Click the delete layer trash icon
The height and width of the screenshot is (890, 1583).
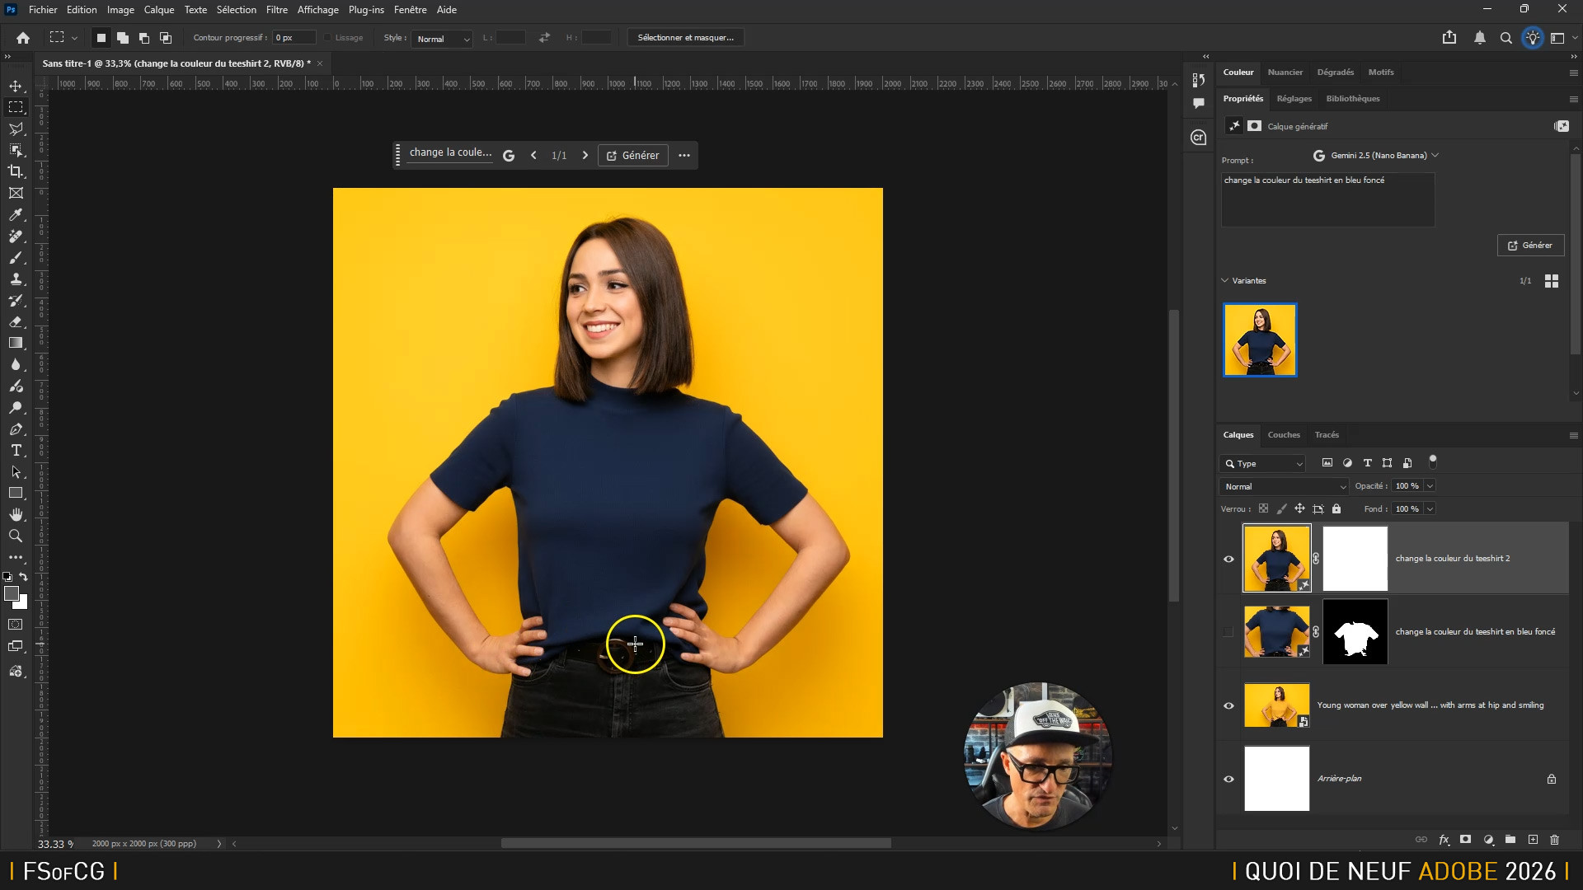pos(1554,840)
